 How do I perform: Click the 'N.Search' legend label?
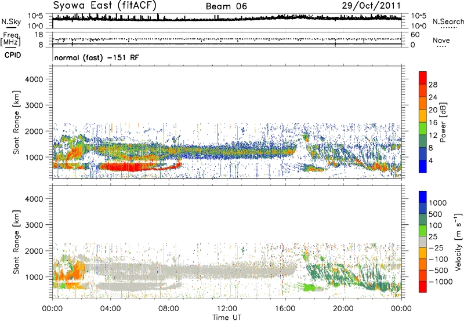448,21
